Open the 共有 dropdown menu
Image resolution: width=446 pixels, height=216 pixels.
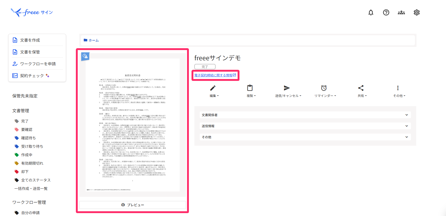point(362,96)
